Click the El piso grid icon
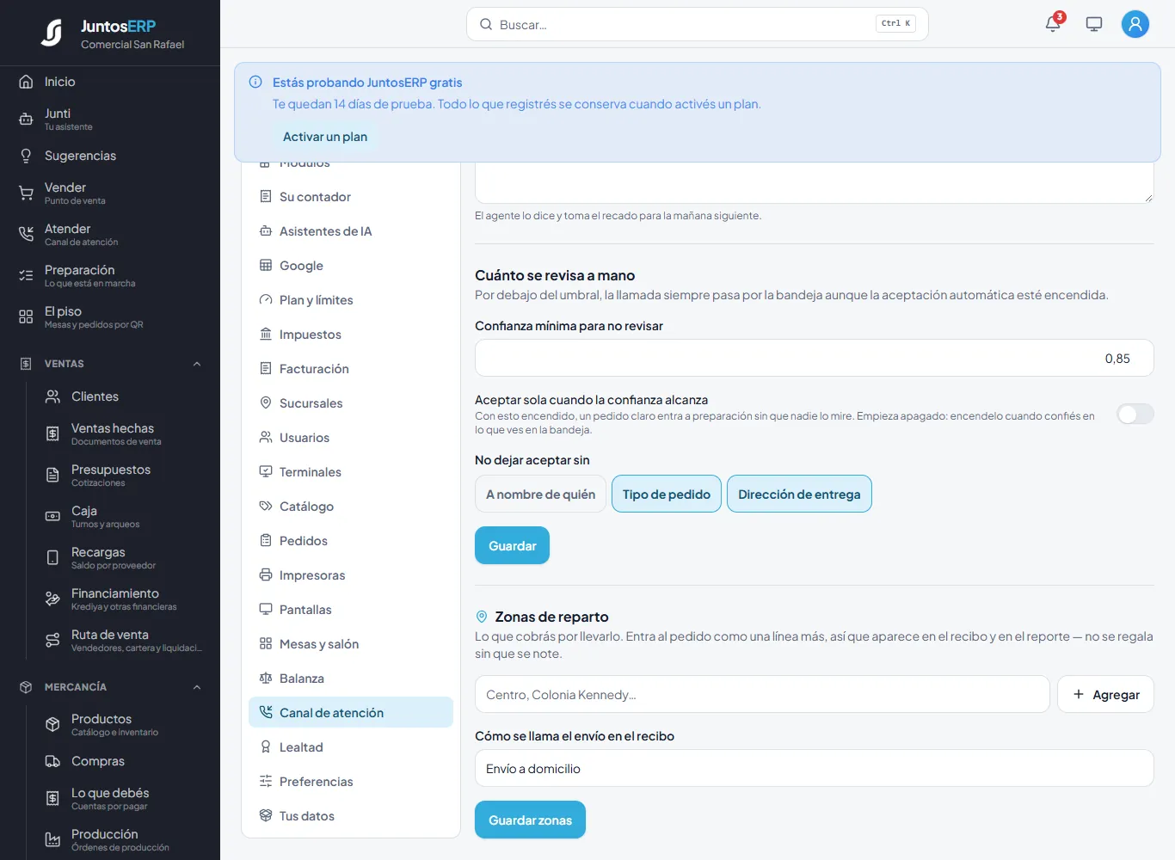This screenshot has width=1175, height=860. click(x=26, y=317)
